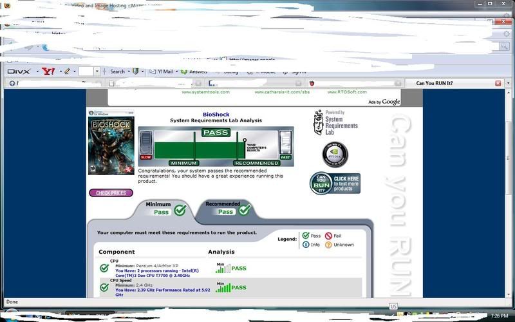
Task: Click the Yahoo toolbar Search button
Action: click(117, 71)
